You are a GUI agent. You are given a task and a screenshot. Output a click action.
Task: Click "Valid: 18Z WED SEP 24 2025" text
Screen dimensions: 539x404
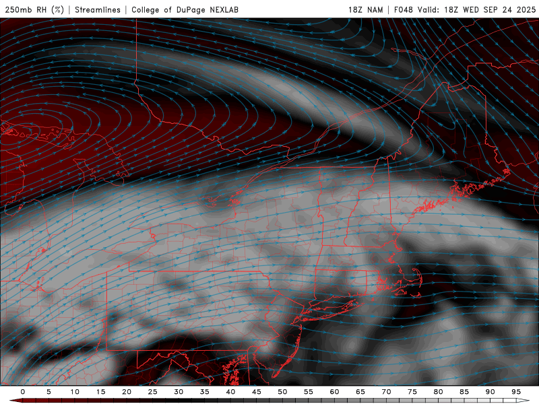click(x=477, y=9)
